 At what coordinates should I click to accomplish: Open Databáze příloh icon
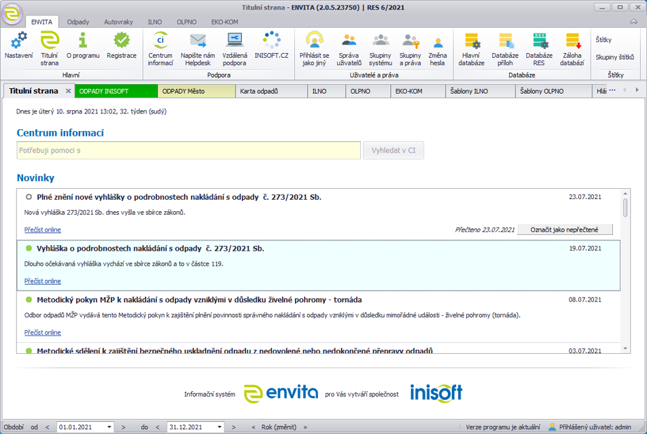[505, 41]
